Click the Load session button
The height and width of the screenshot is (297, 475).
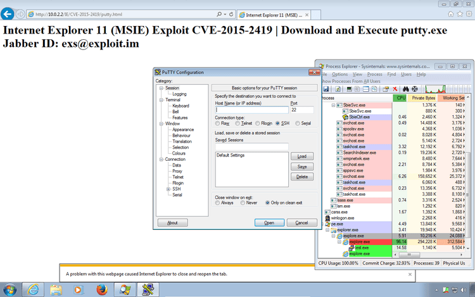(x=302, y=156)
